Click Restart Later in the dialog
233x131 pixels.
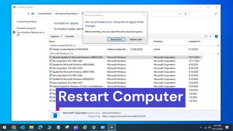coord(136,39)
